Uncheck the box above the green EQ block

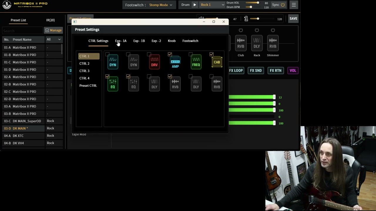coord(107,76)
